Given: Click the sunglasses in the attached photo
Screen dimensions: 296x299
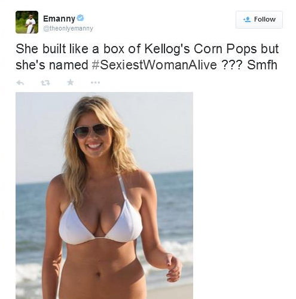Looking at the screenshot, I should tap(90, 131).
